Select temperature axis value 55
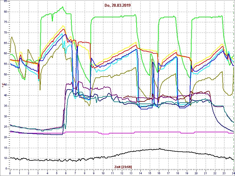235x176 pixels. pyautogui.click(x=5, y=64)
